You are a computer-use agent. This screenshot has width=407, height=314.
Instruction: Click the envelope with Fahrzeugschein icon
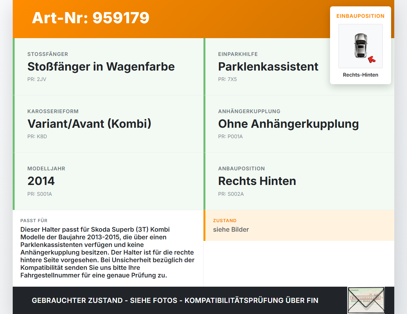pyautogui.click(x=366, y=300)
